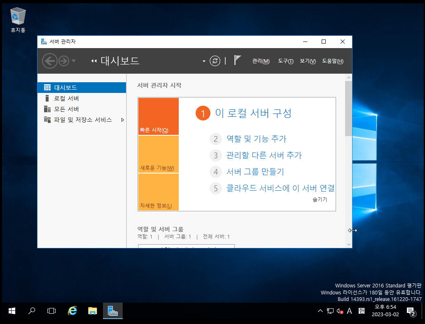
Task: Select the 새로운 기능(W) tile
Action: pos(158,154)
